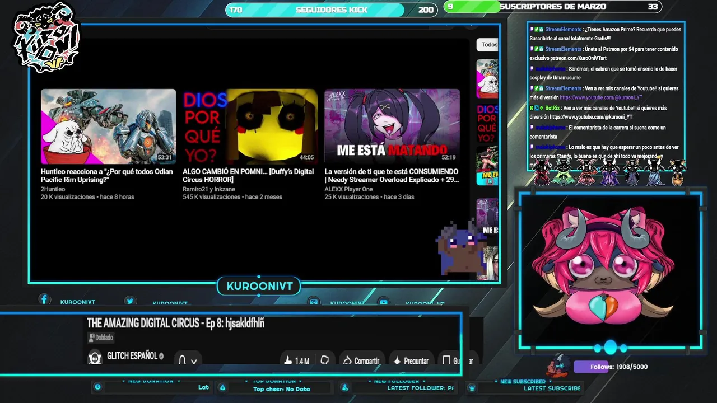This screenshot has height=403, width=717.
Task: Select the Todos filter chip
Action: [488, 45]
